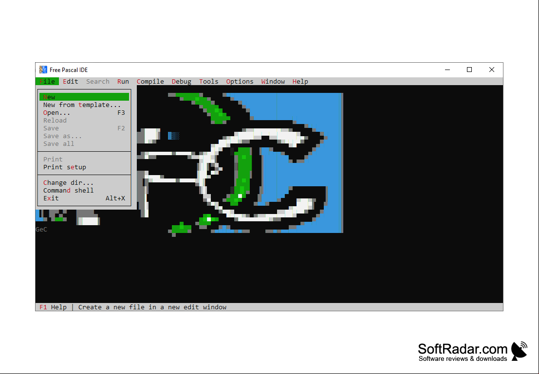Click the Free Pascal IDE title bar icon
Viewport: 539px width, 374px height.
pos(43,70)
